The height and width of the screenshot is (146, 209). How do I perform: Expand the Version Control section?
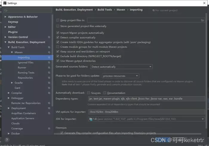click(x=5, y=37)
